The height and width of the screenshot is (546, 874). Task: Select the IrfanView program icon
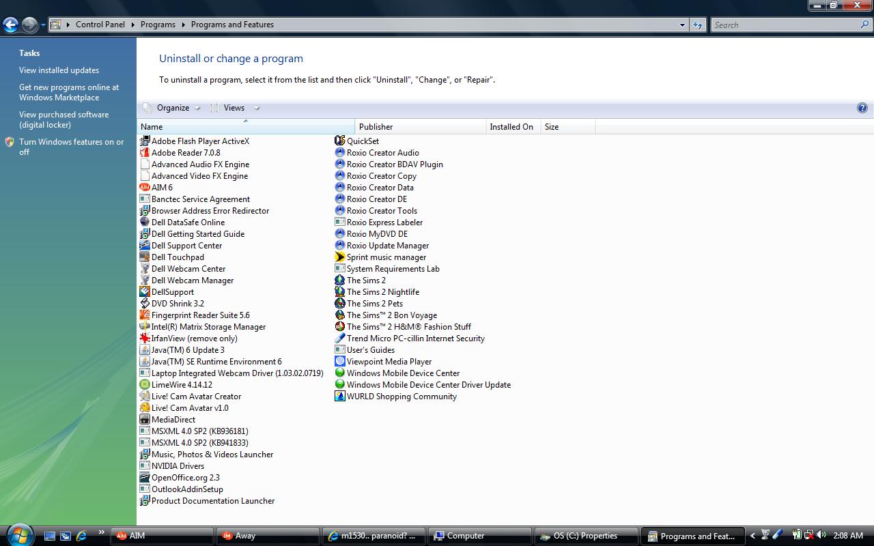tap(145, 339)
